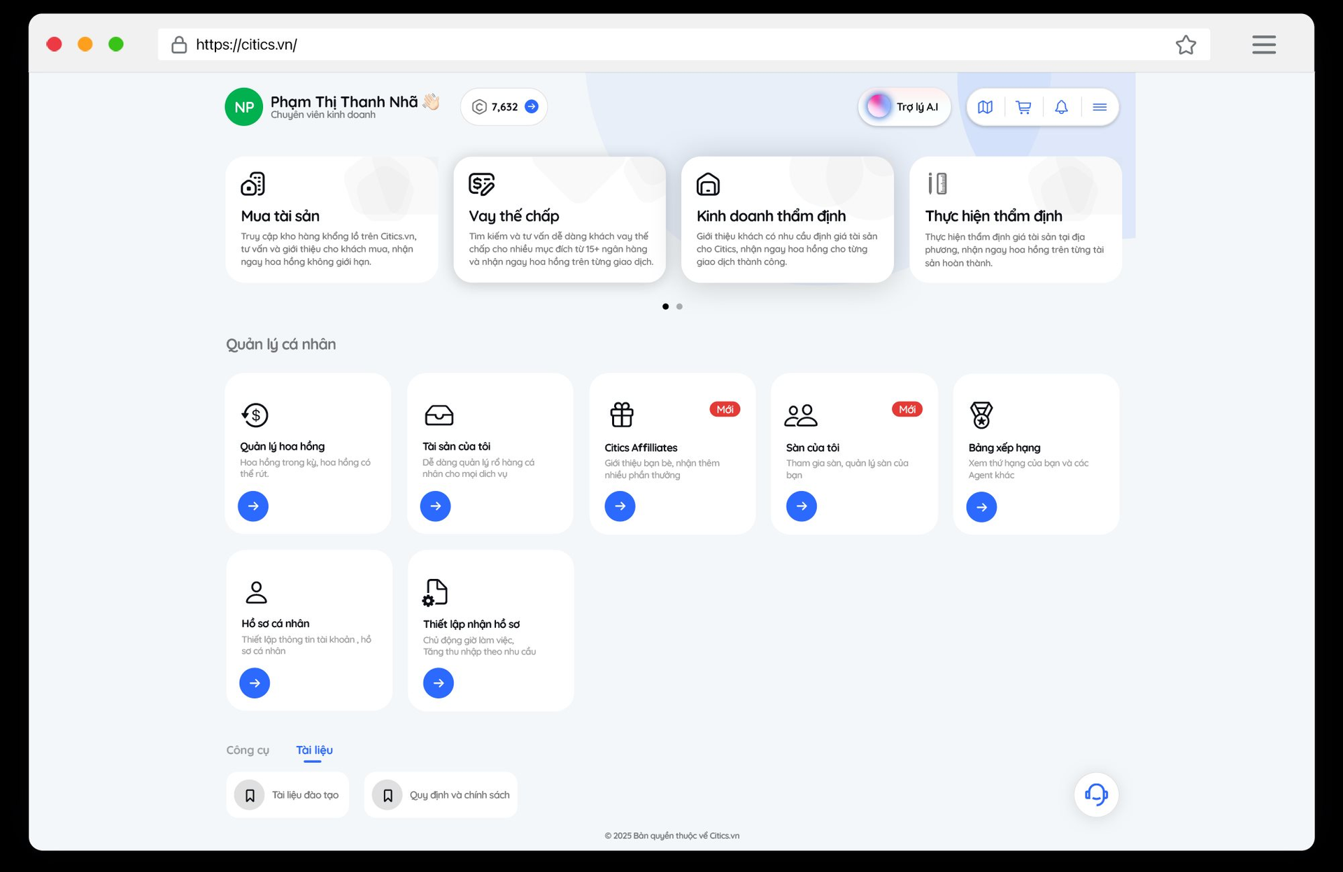
Task: Select the first carousel page dot
Action: 665,306
